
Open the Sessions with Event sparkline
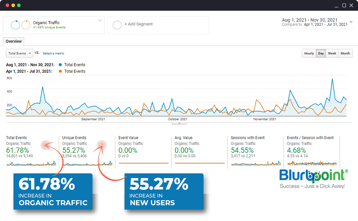pyautogui.click(x=256, y=163)
